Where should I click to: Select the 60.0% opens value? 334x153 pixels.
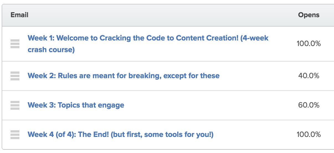pos(309,105)
